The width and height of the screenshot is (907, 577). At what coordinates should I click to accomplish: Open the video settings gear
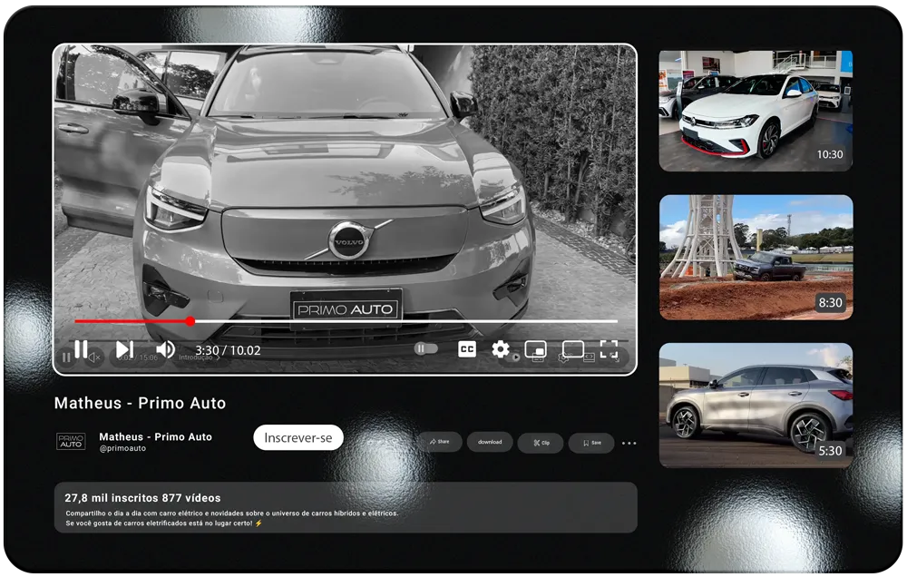[501, 349]
